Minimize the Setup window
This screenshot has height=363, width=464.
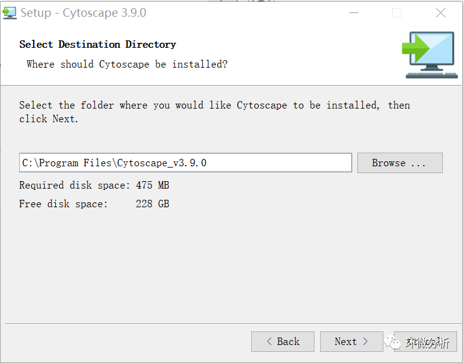(354, 13)
